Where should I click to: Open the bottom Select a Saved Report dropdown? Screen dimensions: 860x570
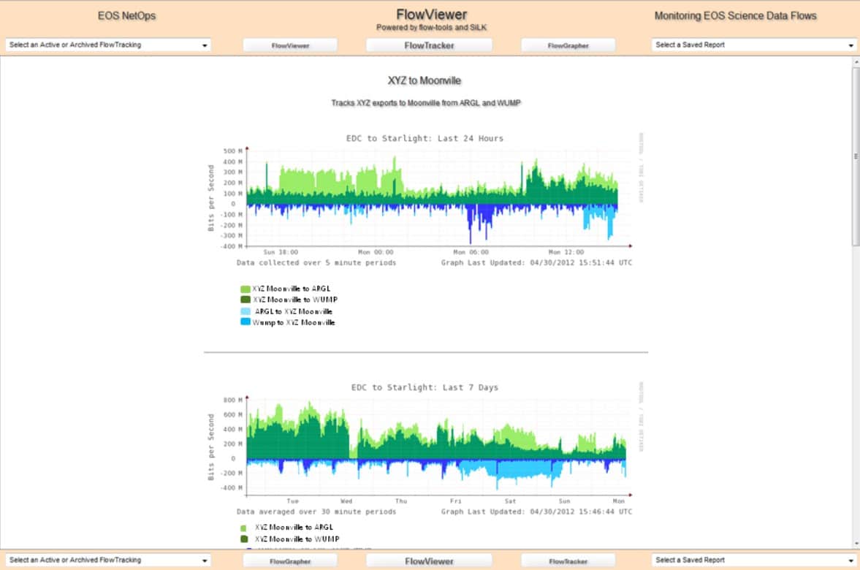tap(754, 560)
